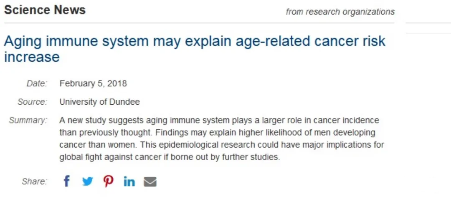
Task: Click 'from research organizations' text
Action: (340, 12)
